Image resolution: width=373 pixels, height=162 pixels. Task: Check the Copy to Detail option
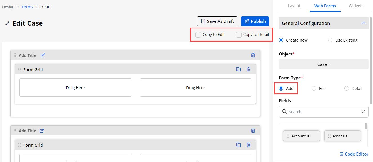(239, 35)
